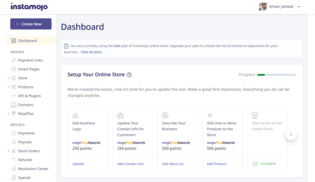
Task: Click the Domains www icon
Action: pos(14,105)
